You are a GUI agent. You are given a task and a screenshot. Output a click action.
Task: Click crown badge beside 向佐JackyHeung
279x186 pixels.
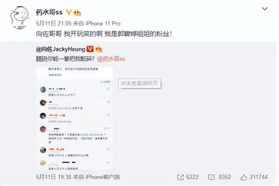coord(99,49)
